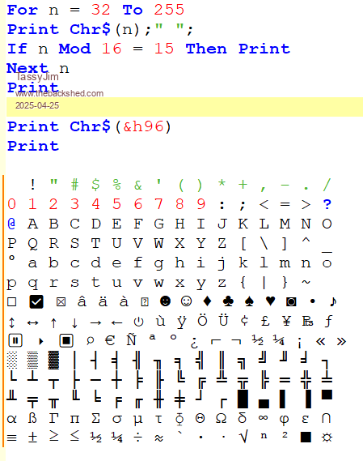Click the power symbol glyph

(x=138, y=322)
